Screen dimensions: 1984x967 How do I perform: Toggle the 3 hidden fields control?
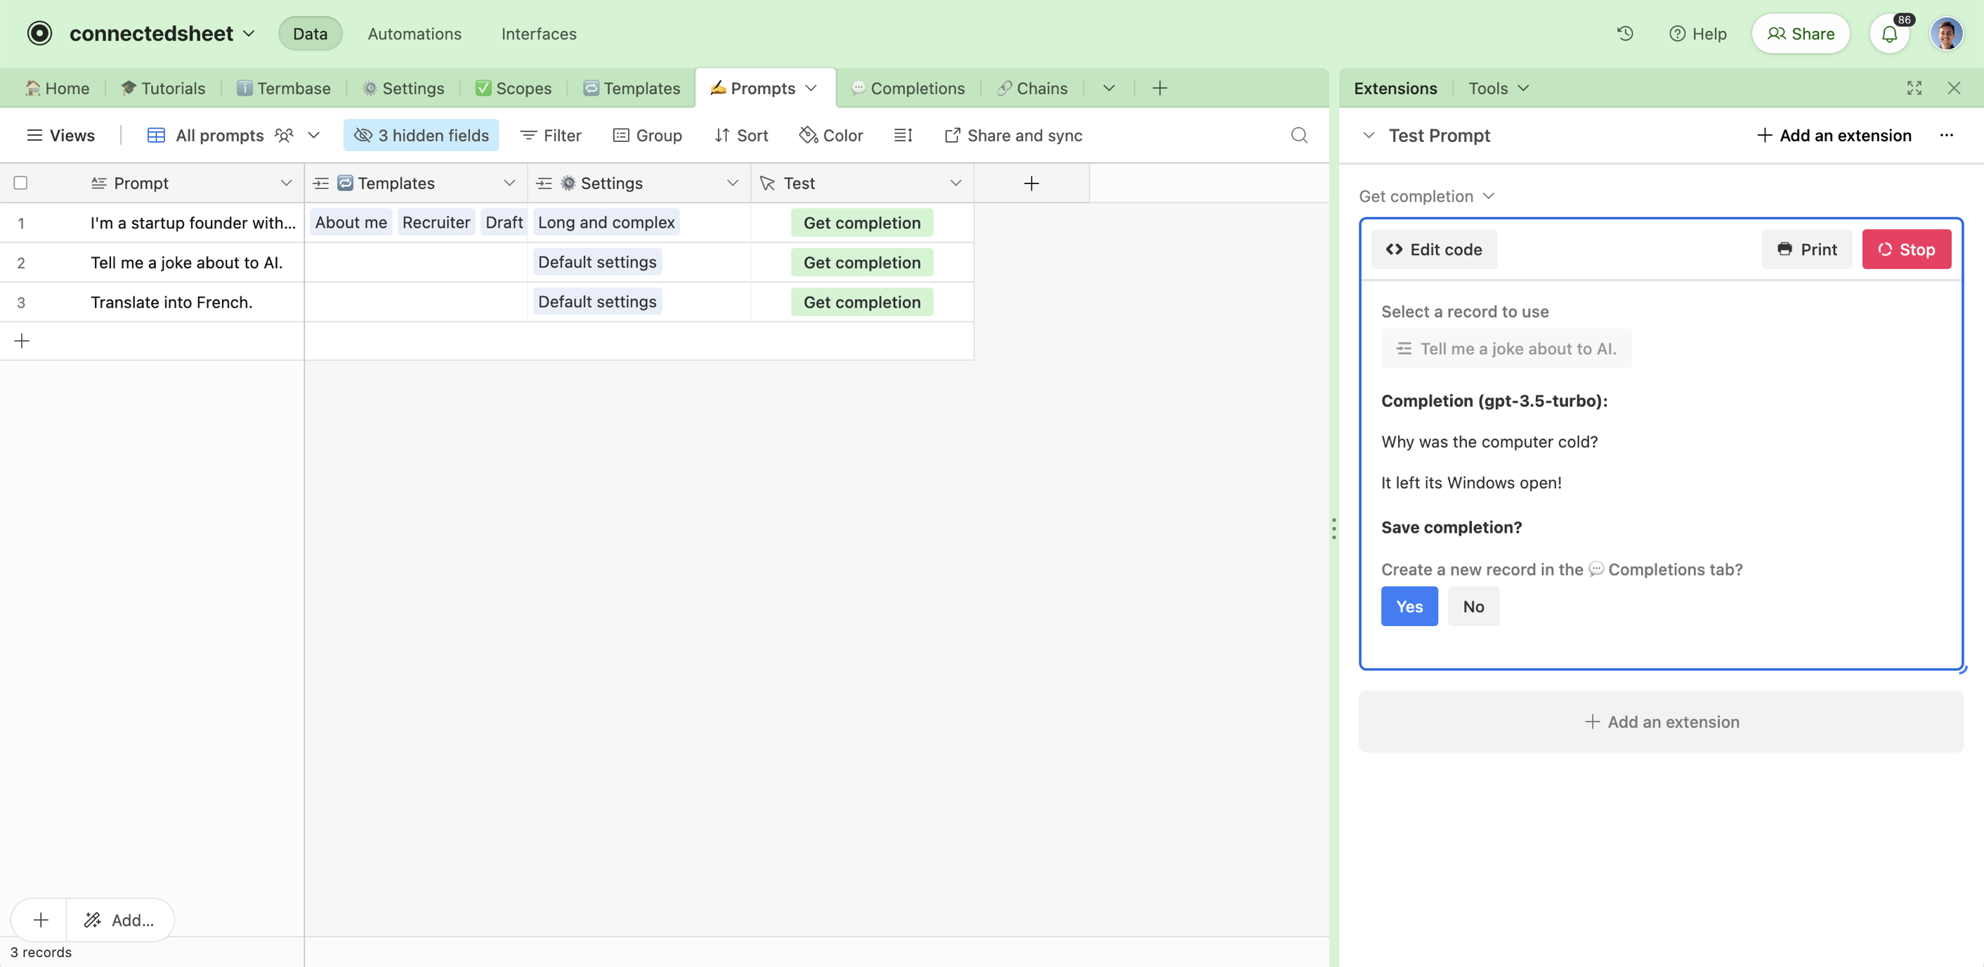point(422,136)
